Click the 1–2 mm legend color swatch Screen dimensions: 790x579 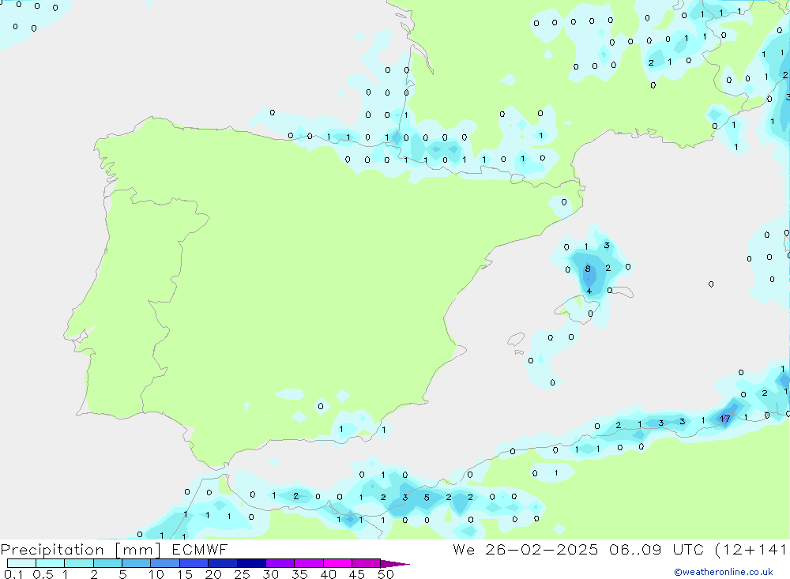click(x=79, y=563)
